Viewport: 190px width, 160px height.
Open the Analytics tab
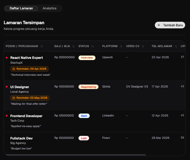(49, 8)
